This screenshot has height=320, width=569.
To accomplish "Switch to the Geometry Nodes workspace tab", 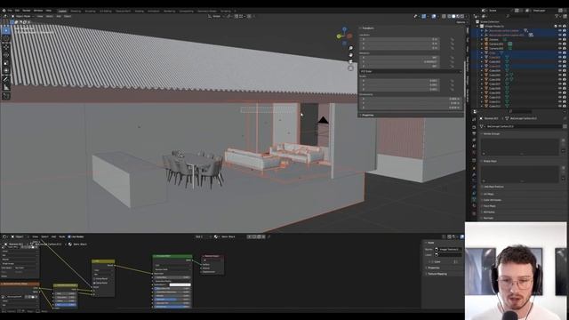I will tap(206, 11).
